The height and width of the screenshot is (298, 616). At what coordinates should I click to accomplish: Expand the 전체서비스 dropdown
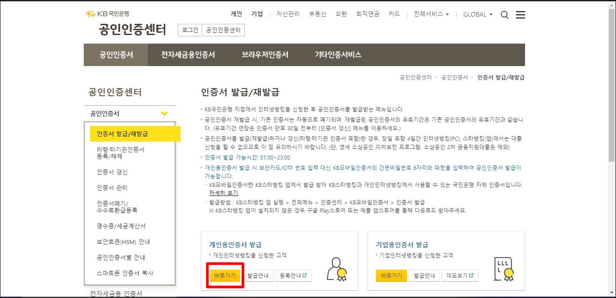pos(431,14)
